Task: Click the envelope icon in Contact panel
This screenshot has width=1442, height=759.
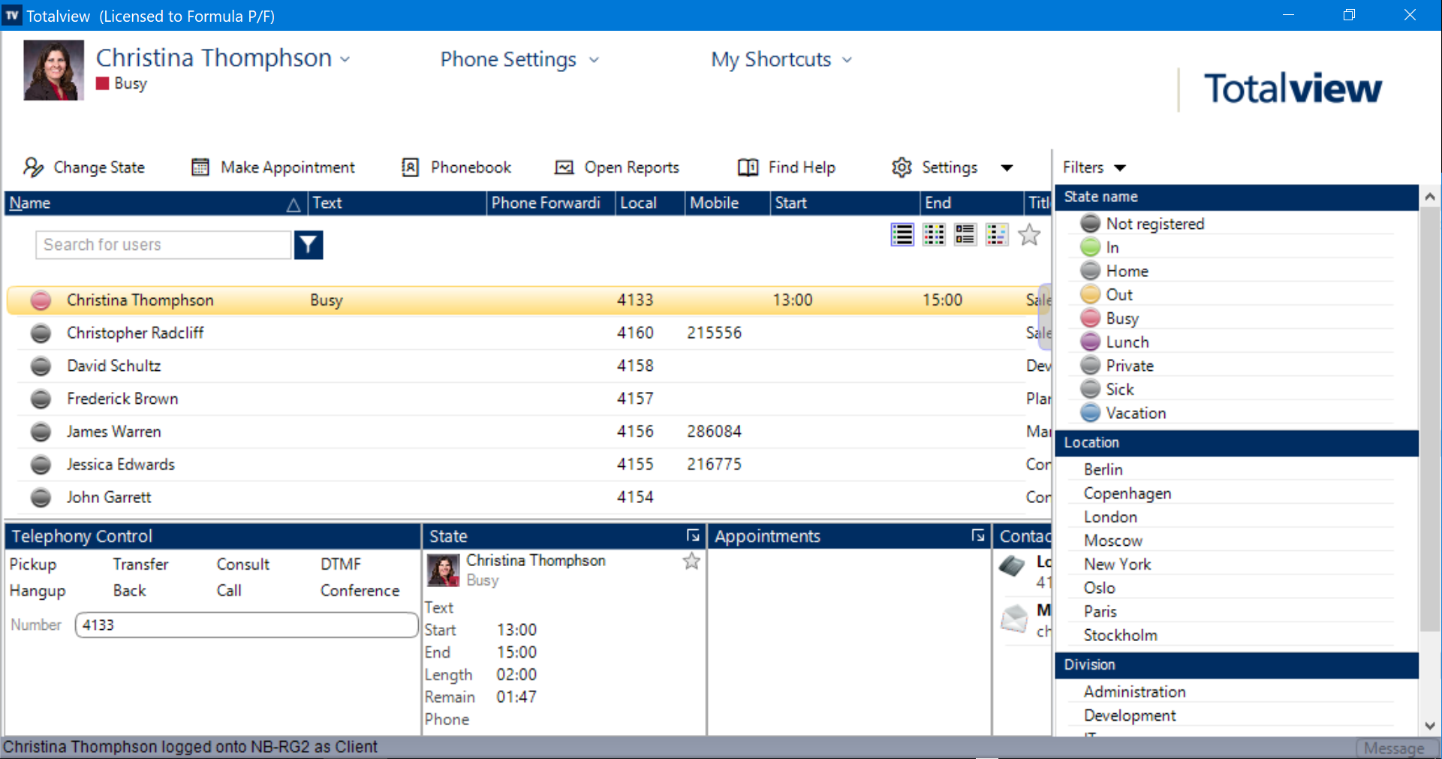Action: tap(1014, 619)
